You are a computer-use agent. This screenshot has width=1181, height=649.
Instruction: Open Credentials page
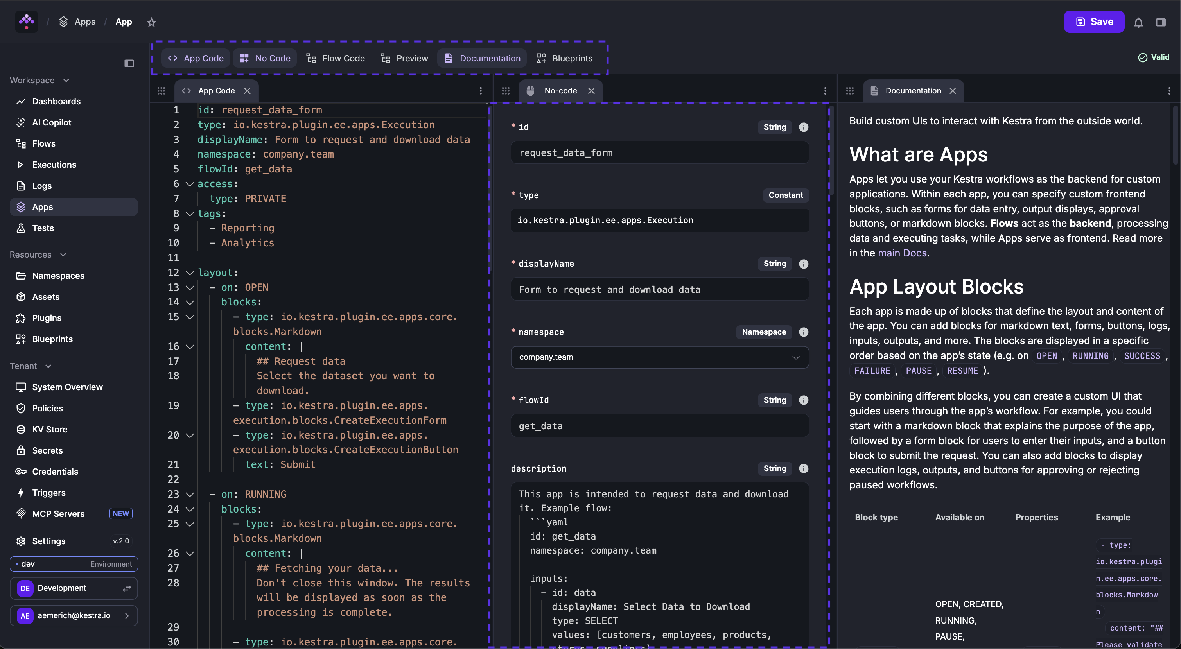pyautogui.click(x=74, y=471)
